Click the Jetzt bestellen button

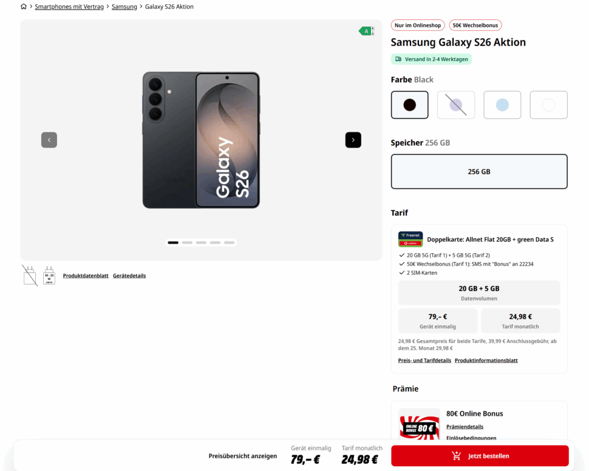coord(480,456)
